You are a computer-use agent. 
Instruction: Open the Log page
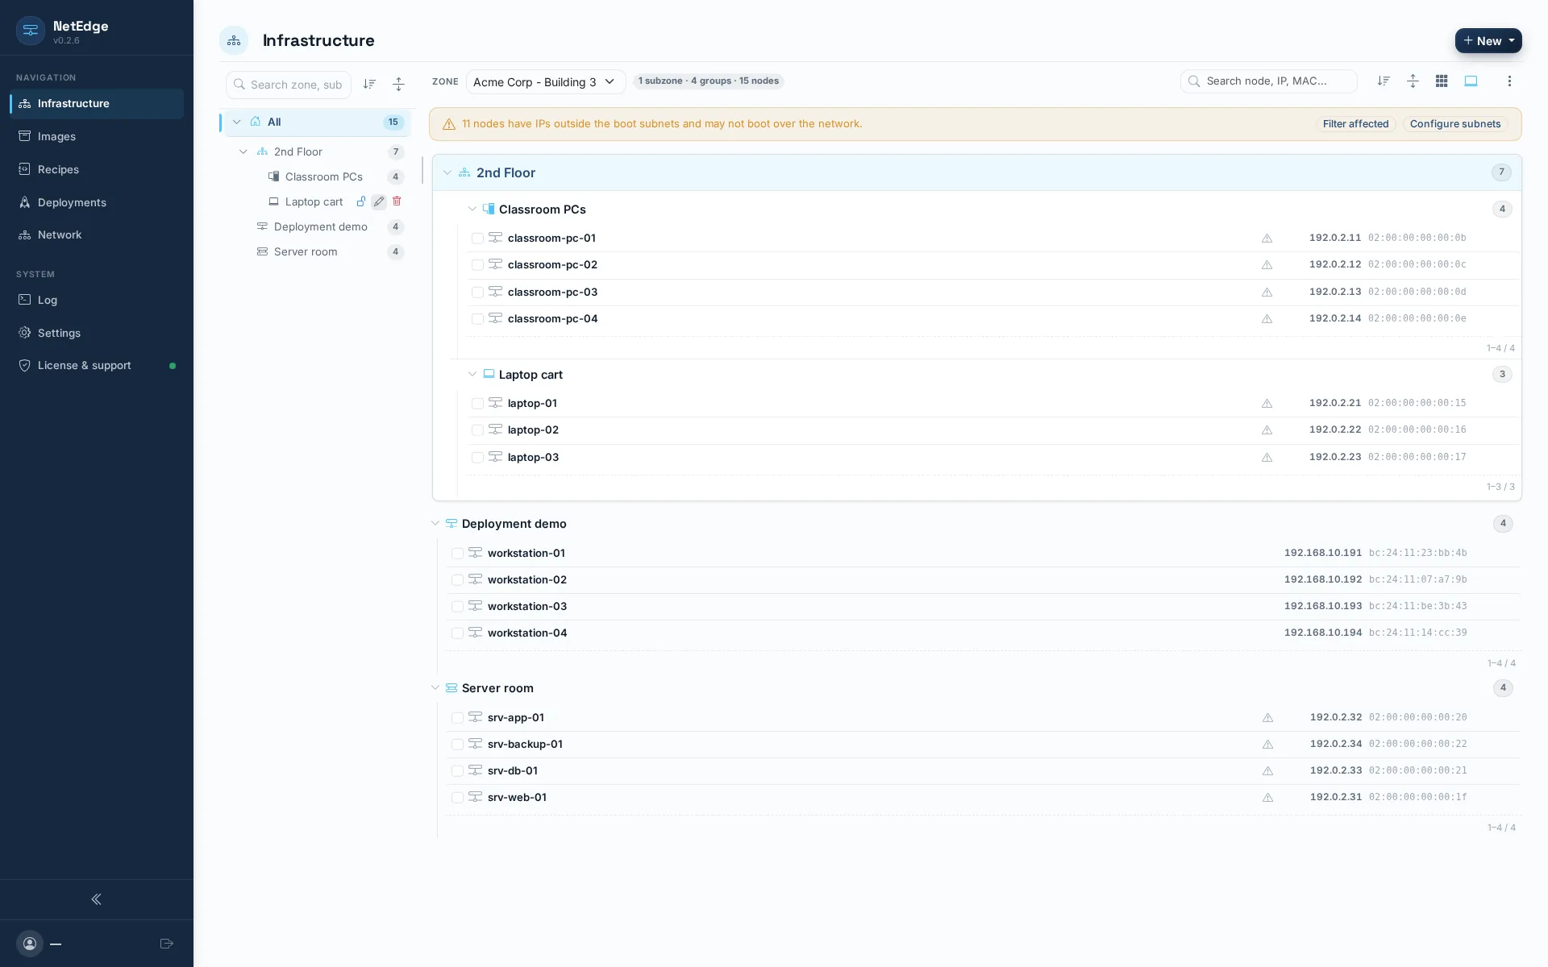(x=97, y=300)
